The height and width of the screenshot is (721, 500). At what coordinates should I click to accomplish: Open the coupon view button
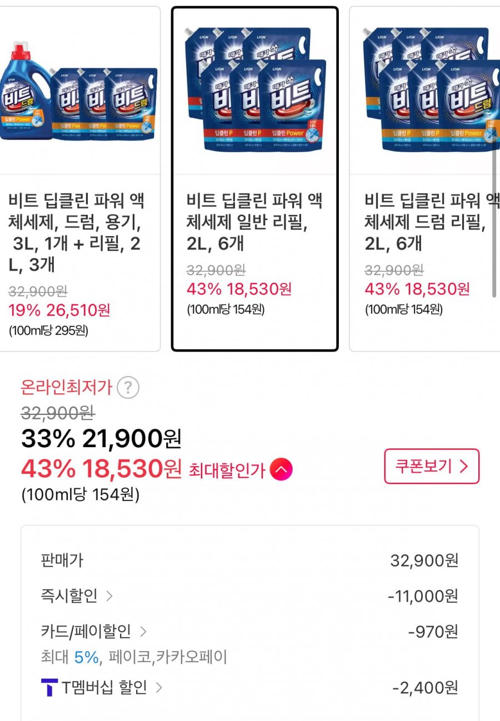(431, 466)
